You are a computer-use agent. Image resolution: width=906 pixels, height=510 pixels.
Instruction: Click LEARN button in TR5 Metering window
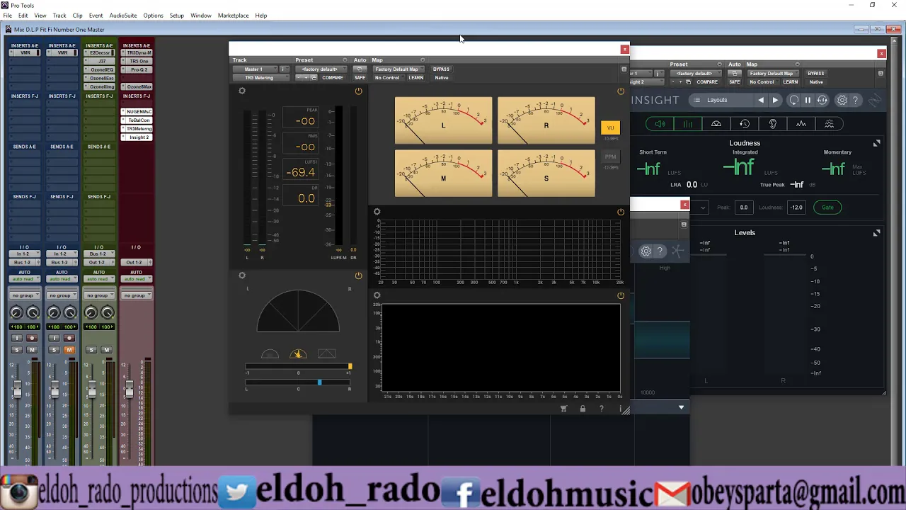tap(416, 78)
